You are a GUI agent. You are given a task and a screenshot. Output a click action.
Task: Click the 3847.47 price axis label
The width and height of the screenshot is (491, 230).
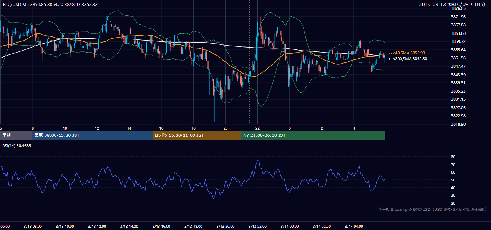(458, 66)
